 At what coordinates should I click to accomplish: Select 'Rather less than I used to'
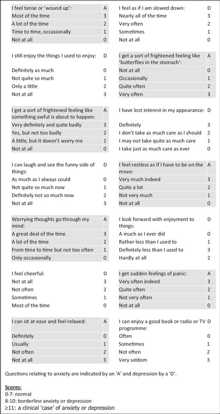(x=148, y=242)
